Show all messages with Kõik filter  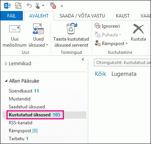pos(100,74)
